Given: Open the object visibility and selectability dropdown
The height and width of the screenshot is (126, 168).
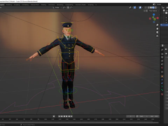Looking at the screenshot, I should pos(131,8).
